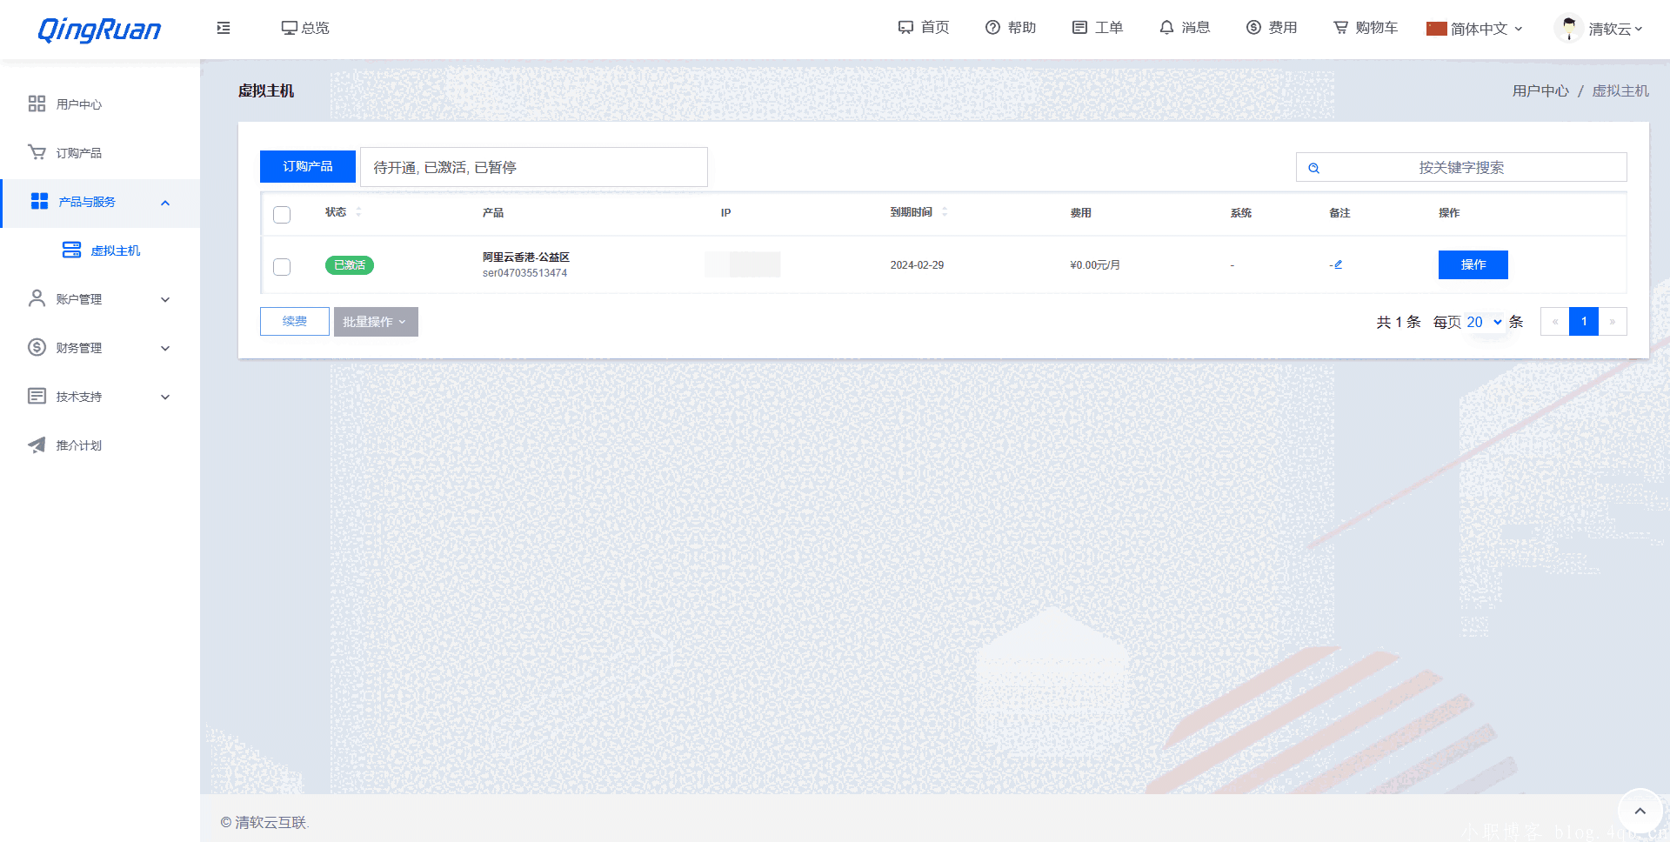The height and width of the screenshot is (842, 1670).
Task: Click the 订购产品 blue button
Action: pyautogui.click(x=308, y=166)
